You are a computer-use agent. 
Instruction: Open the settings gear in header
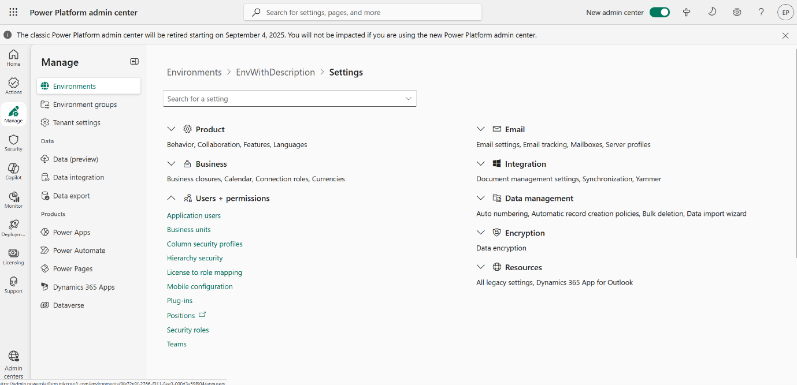click(737, 12)
